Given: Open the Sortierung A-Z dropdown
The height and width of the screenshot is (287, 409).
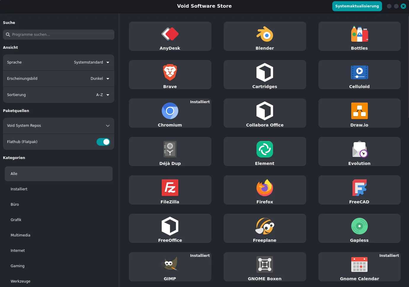Looking at the screenshot, I should [102, 95].
